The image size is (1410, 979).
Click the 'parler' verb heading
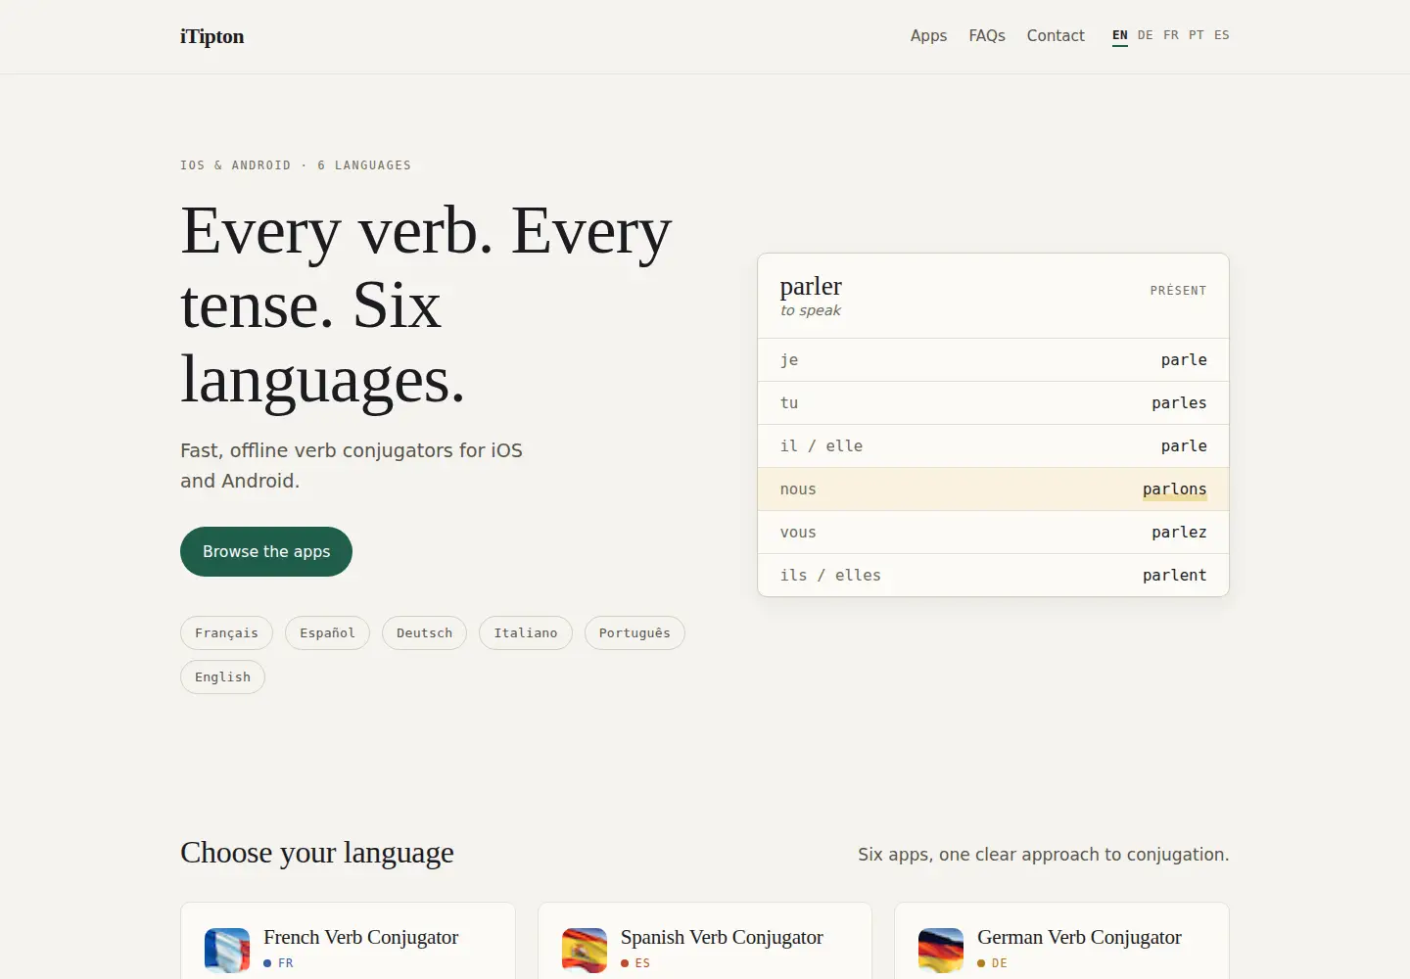pyautogui.click(x=811, y=286)
